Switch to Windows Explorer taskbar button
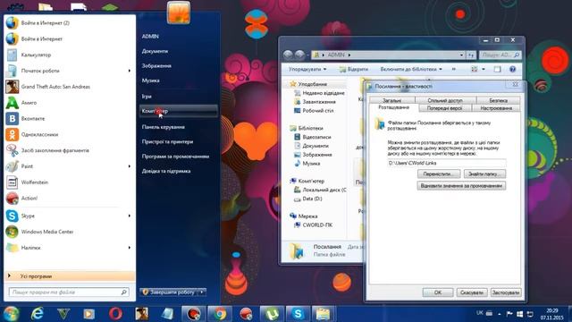The image size is (572, 322). pyautogui.click(x=324, y=314)
